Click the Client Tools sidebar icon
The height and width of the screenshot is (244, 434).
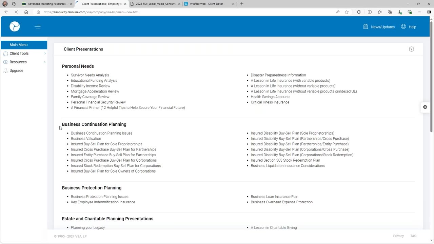(5, 53)
